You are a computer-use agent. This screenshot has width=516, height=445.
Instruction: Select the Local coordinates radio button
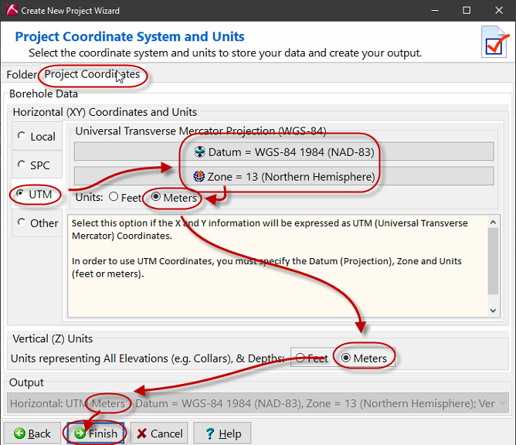[x=21, y=137]
